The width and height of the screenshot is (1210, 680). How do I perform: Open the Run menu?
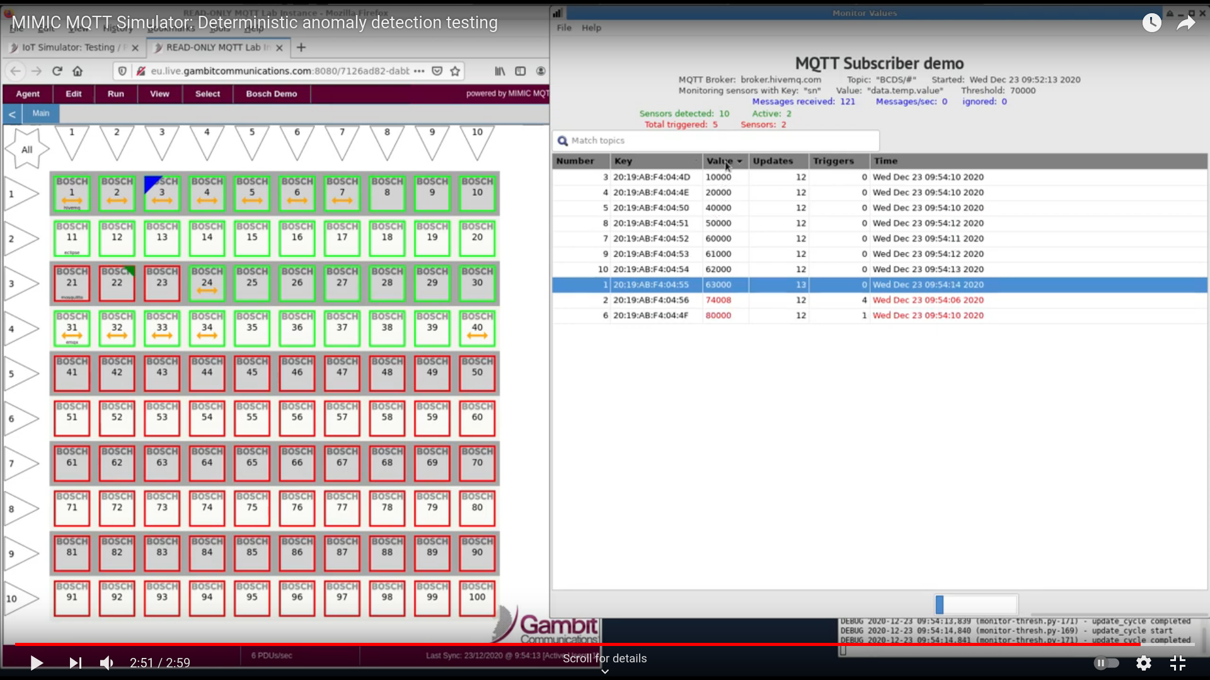coord(115,94)
